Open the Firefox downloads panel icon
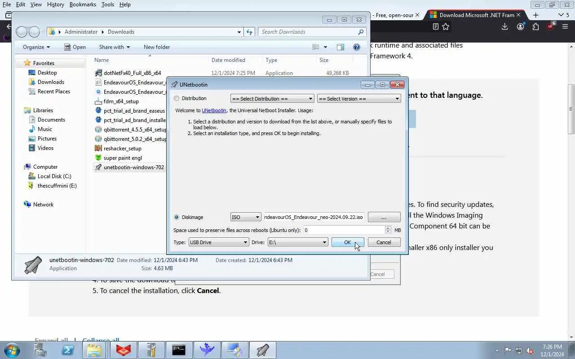 (504, 27)
